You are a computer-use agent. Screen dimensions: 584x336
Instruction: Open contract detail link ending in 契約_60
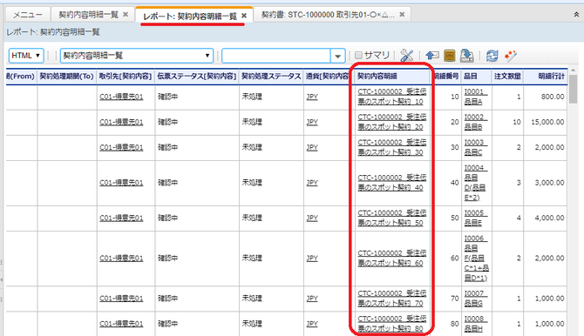(392, 258)
